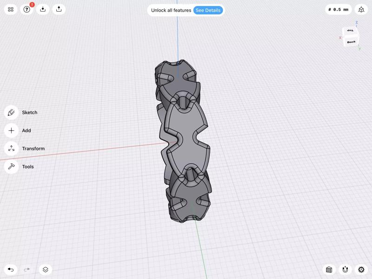Screen dimensions: 372x279
Task: Open visualization settings with the gear icon
Action: pos(360,269)
